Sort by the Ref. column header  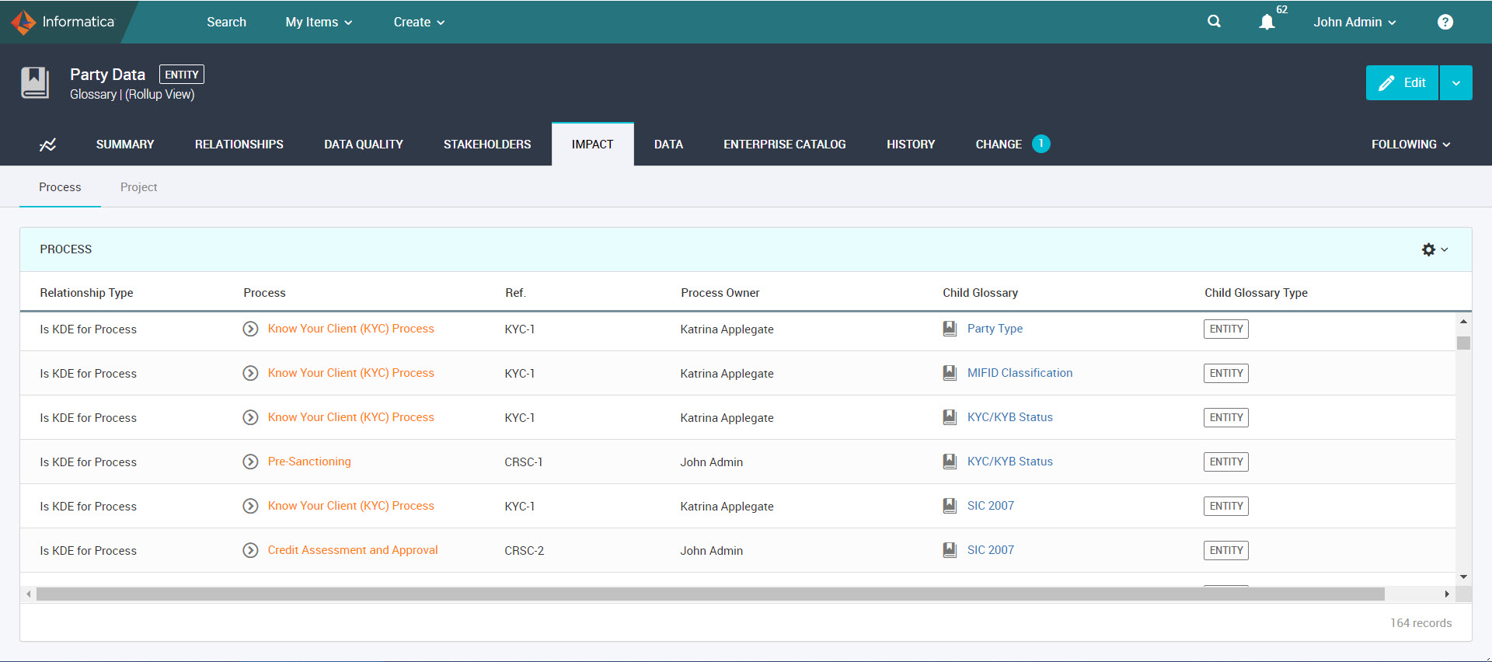515,293
